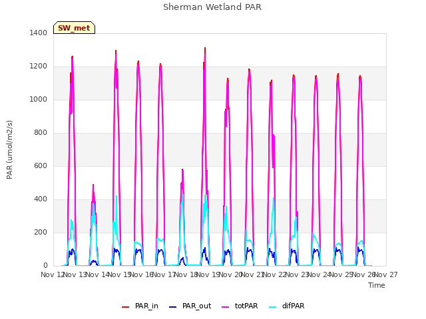Click the 0 y-axis tick label
The height and width of the screenshot is (319, 426).
point(45,266)
